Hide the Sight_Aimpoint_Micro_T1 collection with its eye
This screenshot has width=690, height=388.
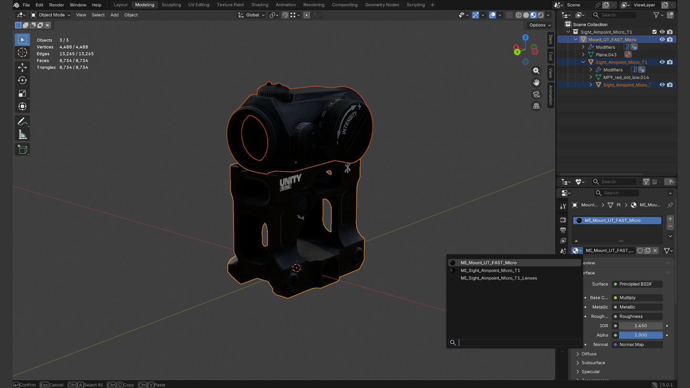click(x=662, y=32)
